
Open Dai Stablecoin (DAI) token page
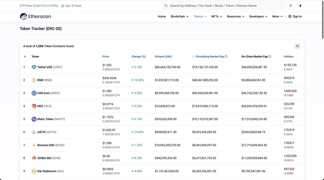coord(50,171)
